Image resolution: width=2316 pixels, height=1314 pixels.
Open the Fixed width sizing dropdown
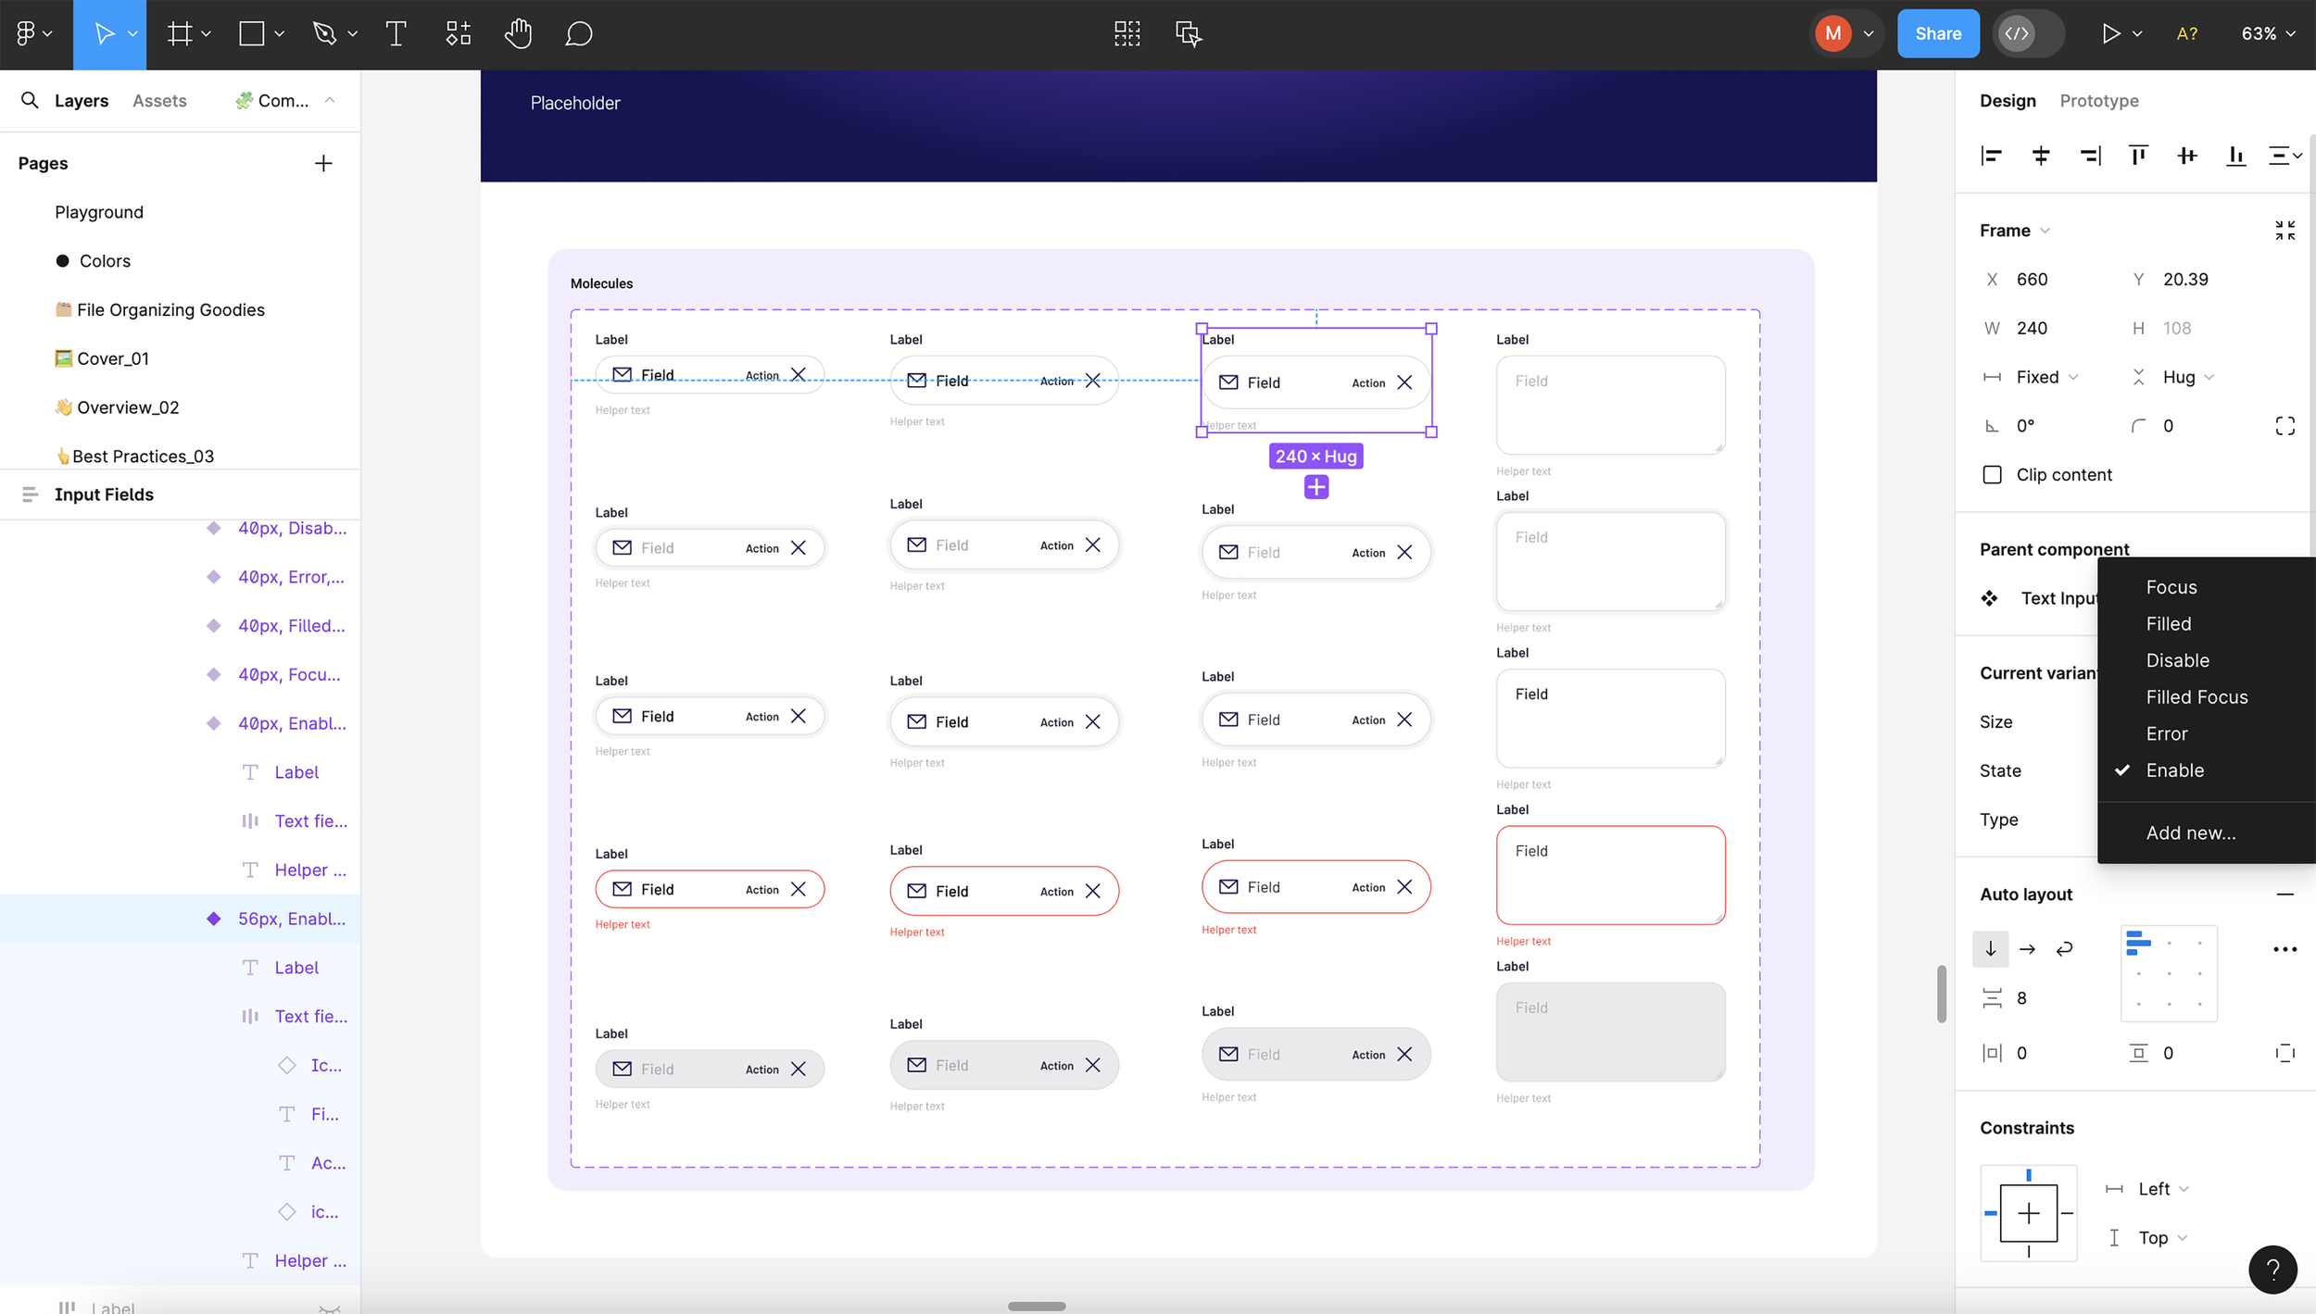point(2046,377)
